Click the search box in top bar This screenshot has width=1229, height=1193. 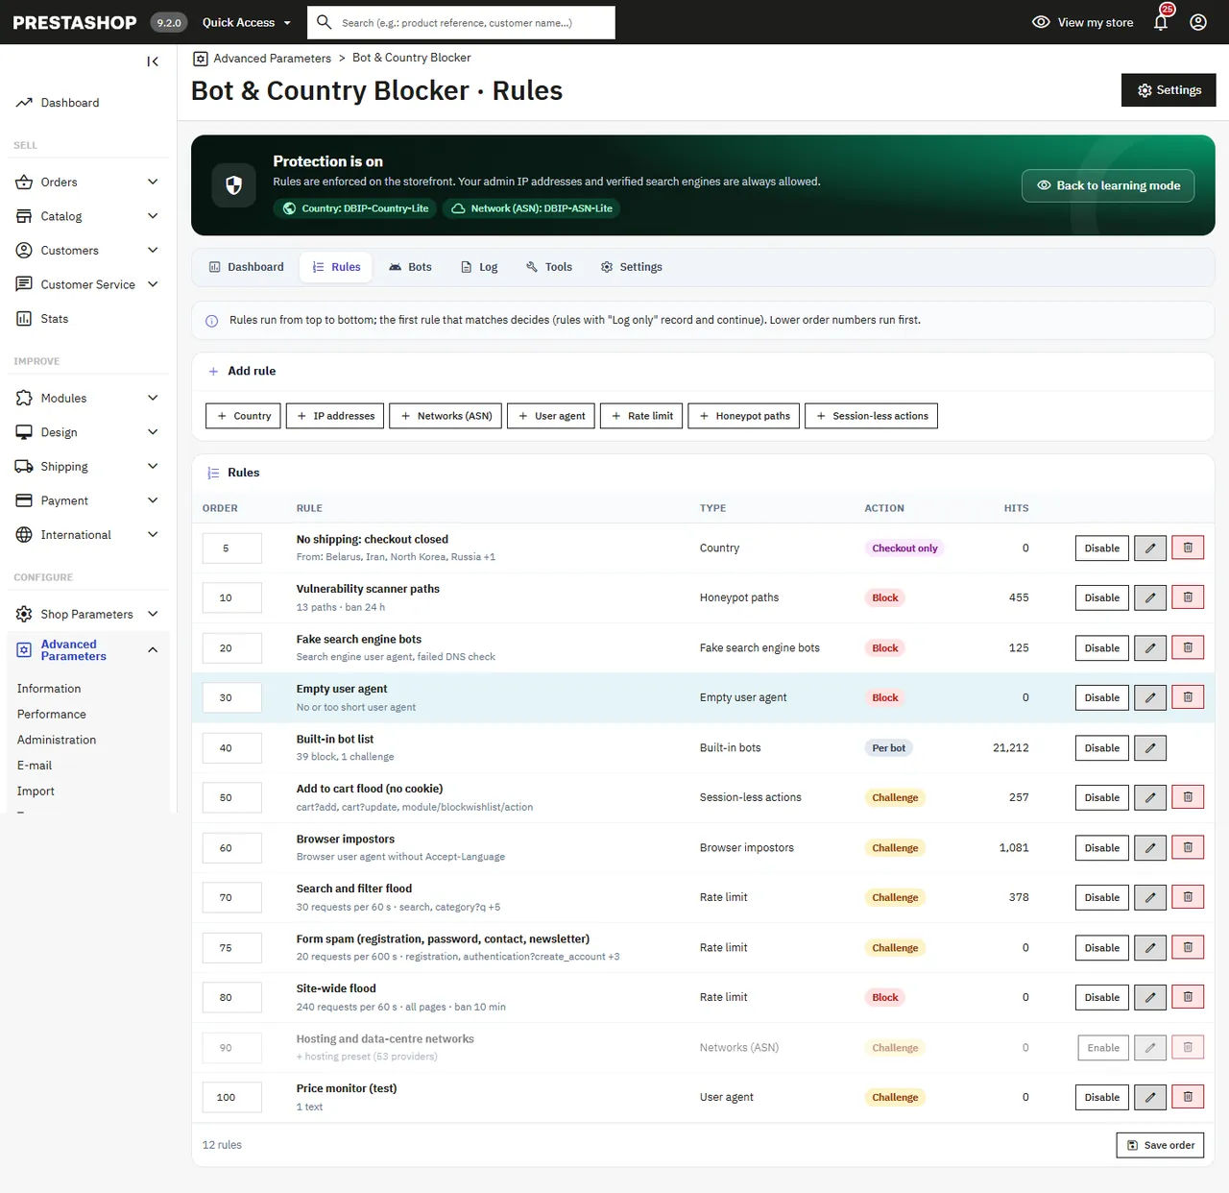[x=461, y=22]
